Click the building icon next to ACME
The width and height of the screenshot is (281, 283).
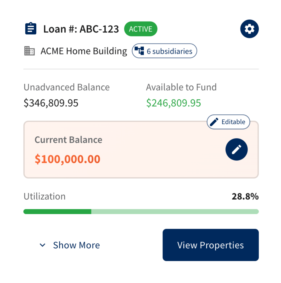pyautogui.click(x=29, y=51)
